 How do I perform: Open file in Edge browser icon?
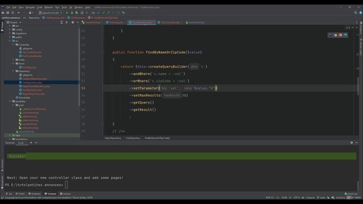point(345,35)
